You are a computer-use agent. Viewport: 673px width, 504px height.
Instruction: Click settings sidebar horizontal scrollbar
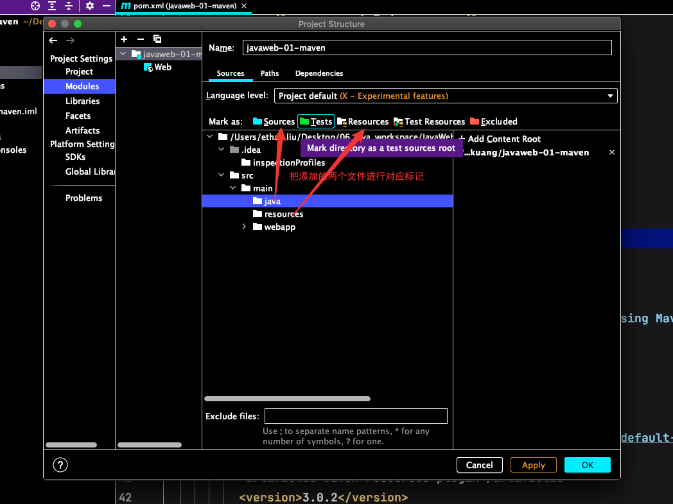point(71,445)
